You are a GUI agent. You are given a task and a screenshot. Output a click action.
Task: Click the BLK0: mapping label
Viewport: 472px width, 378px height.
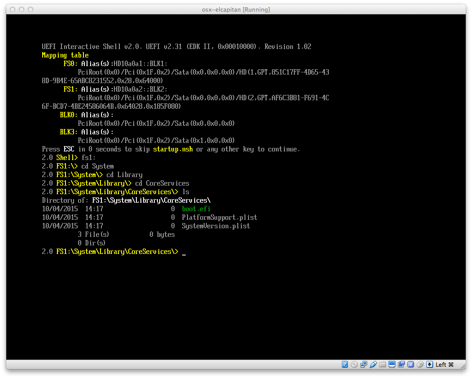(69, 115)
